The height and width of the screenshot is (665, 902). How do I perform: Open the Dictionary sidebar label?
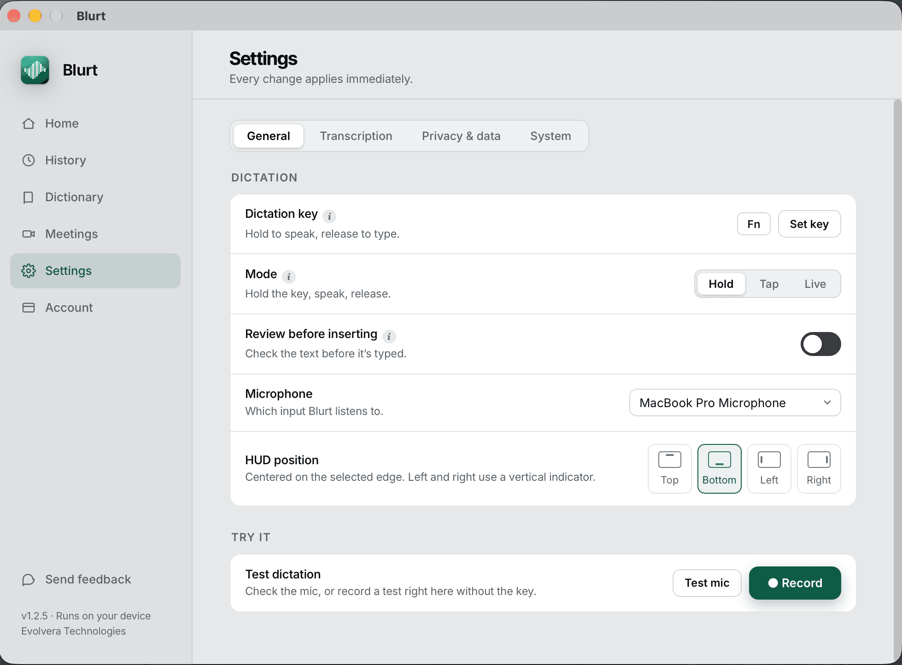pyautogui.click(x=74, y=197)
